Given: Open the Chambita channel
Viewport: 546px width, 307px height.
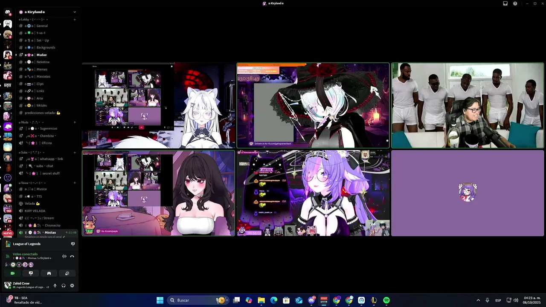Looking at the screenshot, I should (47, 136).
